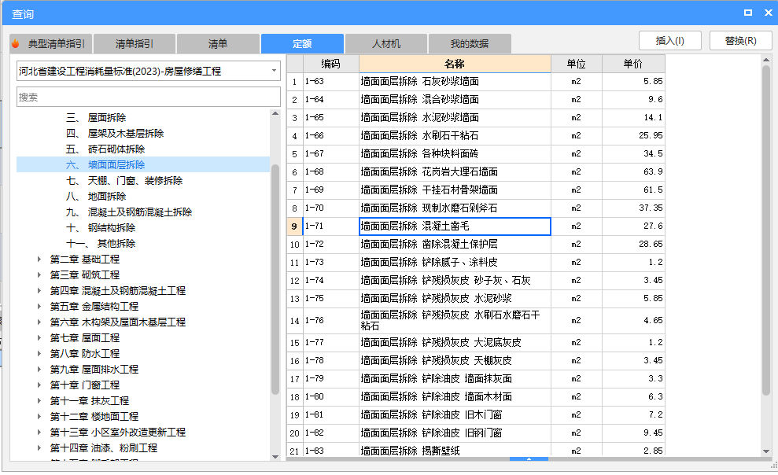Click the 名称 column header
Viewport: 778px width, 475px height.
coord(455,64)
